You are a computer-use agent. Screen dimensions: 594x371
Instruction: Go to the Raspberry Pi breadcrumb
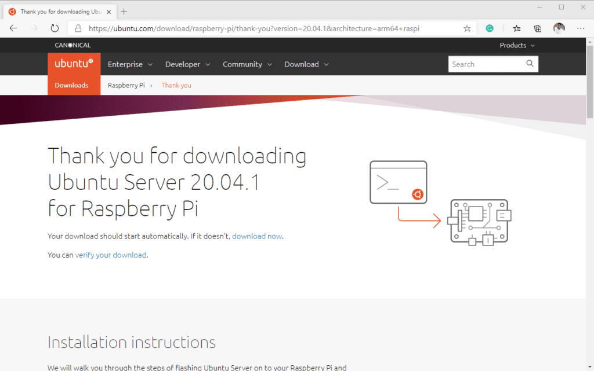tap(126, 86)
